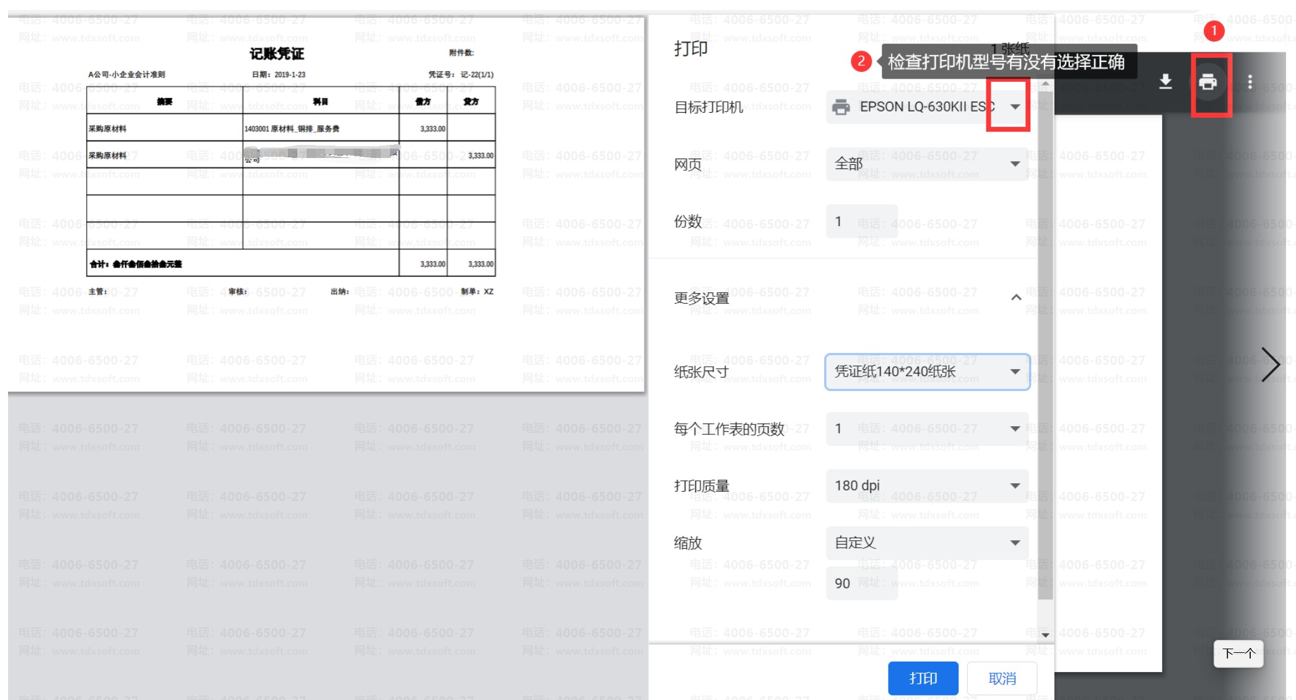
Task: Open the target printer dropdown
Action: tap(1014, 107)
